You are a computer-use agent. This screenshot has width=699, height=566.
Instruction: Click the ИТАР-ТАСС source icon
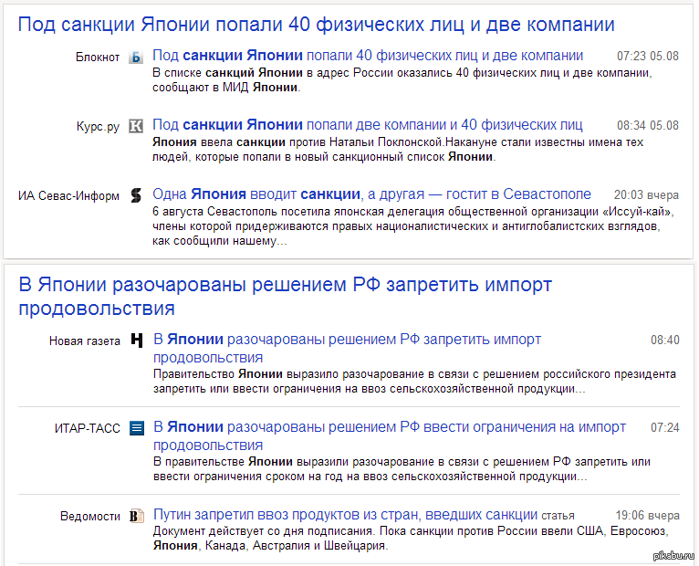tap(137, 428)
